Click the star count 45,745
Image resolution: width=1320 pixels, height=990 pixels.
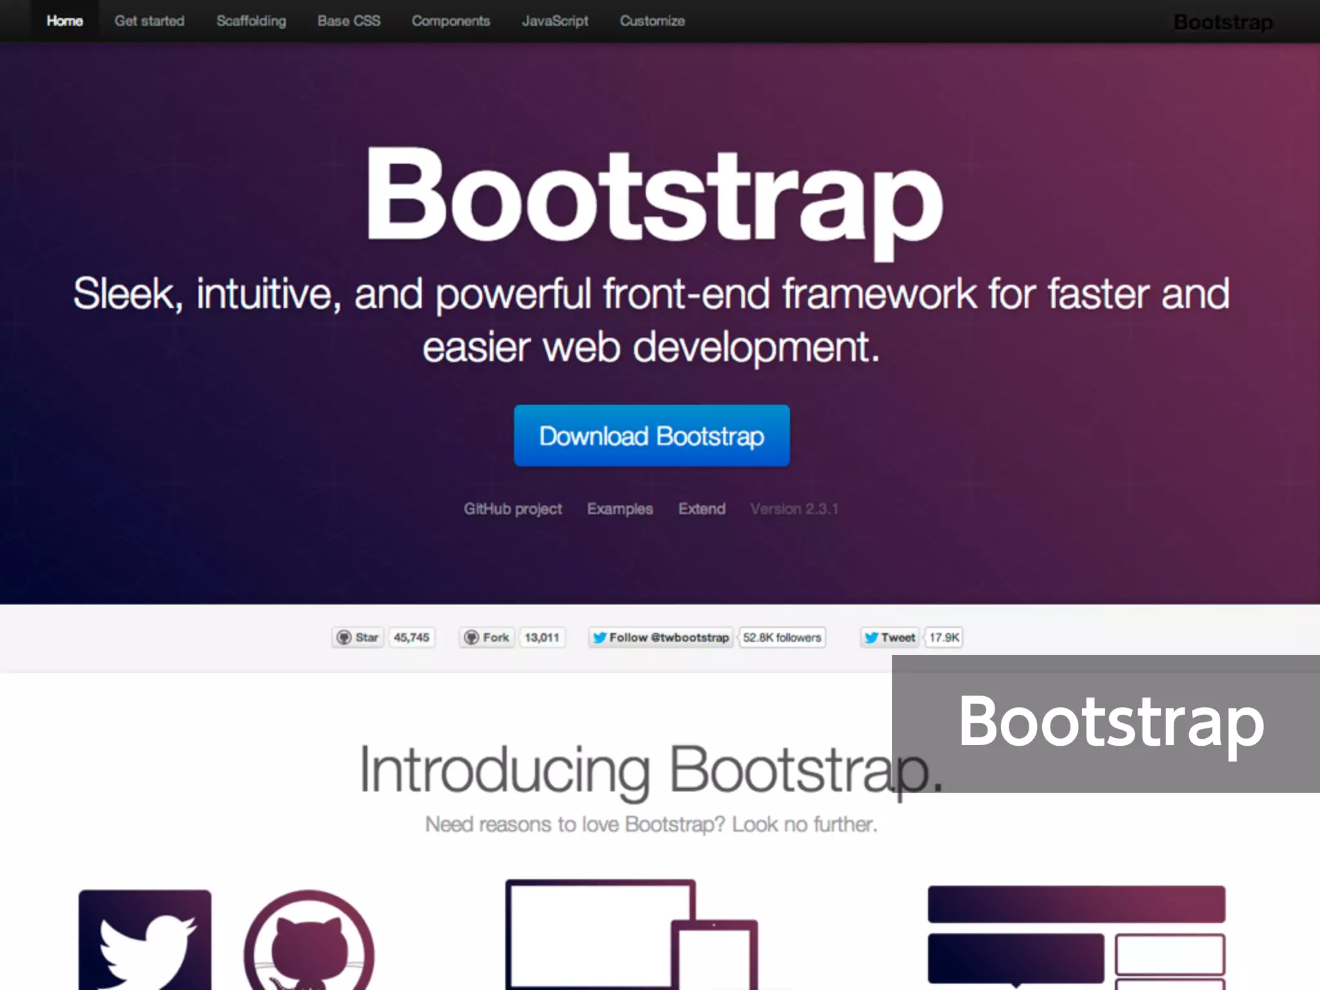411,637
